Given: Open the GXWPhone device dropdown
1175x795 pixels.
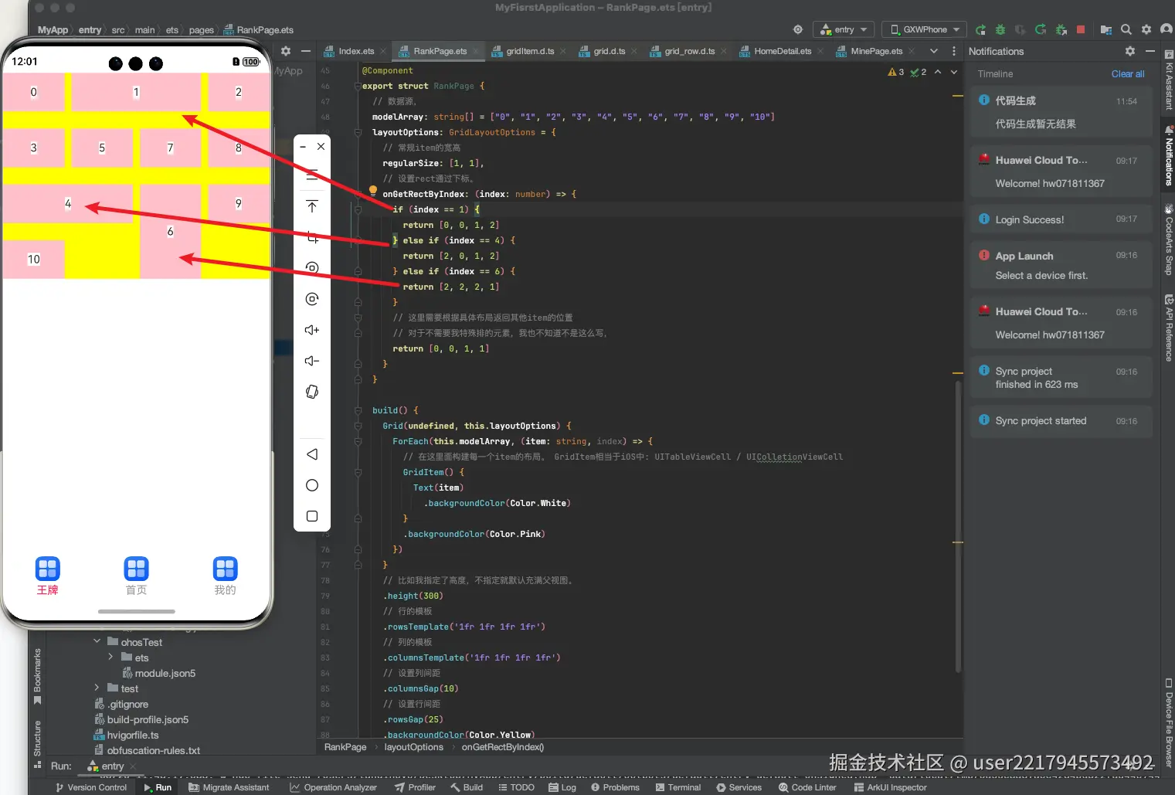Looking at the screenshot, I should (925, 29).
